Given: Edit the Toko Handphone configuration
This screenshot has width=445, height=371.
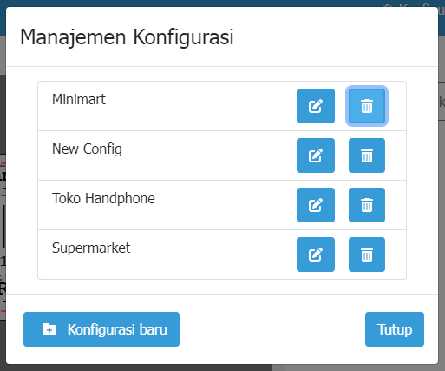Looking at the screenshot, I should point(316,205).
